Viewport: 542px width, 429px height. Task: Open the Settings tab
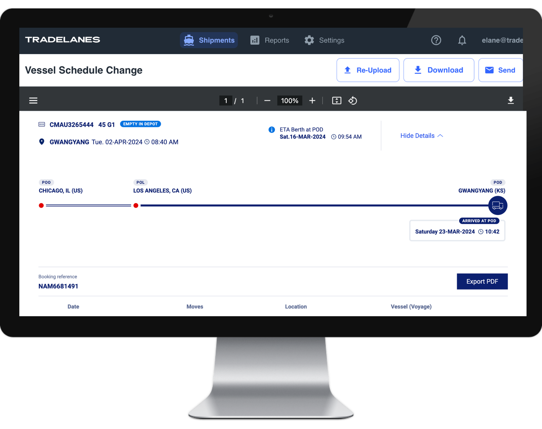324,40
